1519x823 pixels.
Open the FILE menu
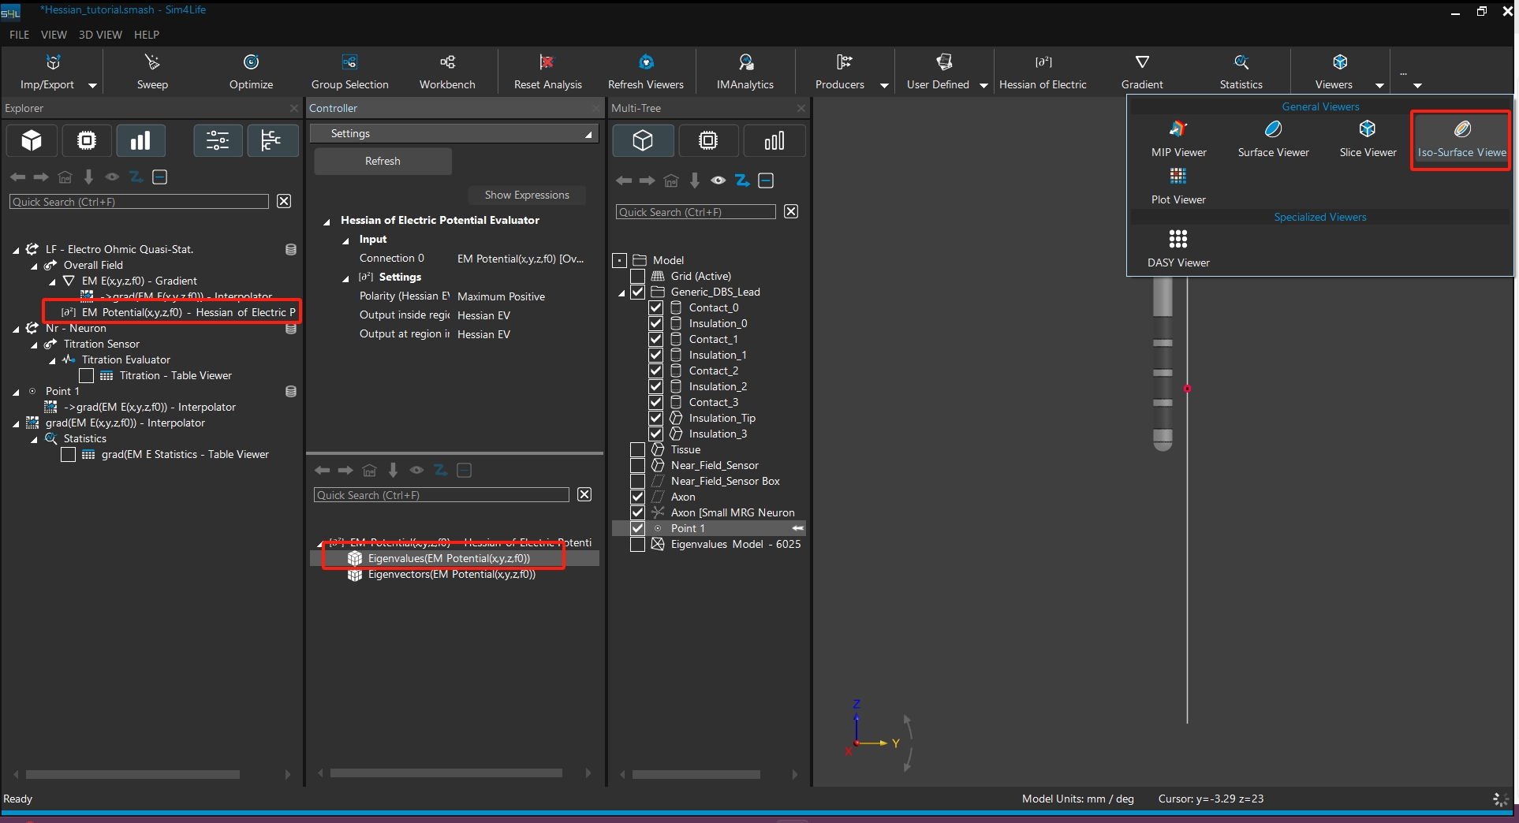click(19, 35)
